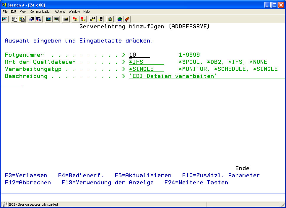This screenshot has width=286, height=208.
Task: Click into the Folgenummer input field
Action: tap(139, 55)
